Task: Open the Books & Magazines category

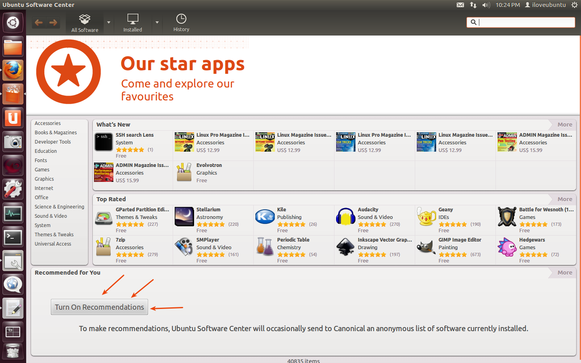Action: [56, 133]
